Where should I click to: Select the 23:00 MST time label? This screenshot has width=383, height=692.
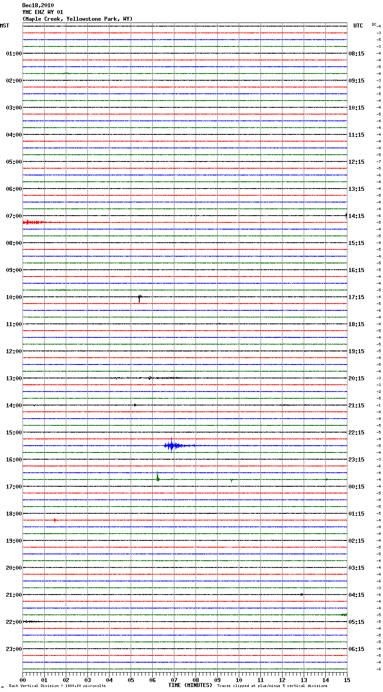14,649
